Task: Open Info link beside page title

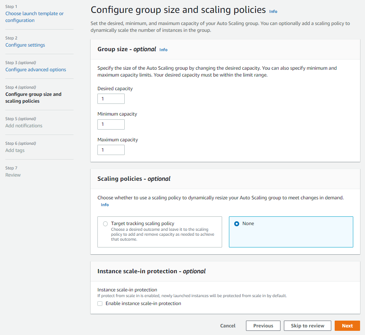Action: click(x=273, y=11)
